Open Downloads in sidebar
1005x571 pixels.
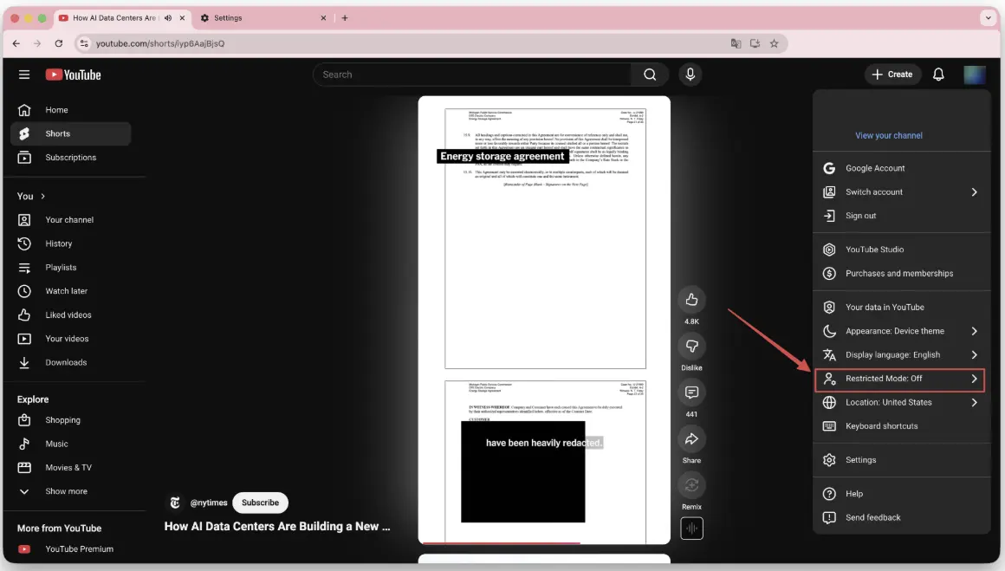[70, 362]
